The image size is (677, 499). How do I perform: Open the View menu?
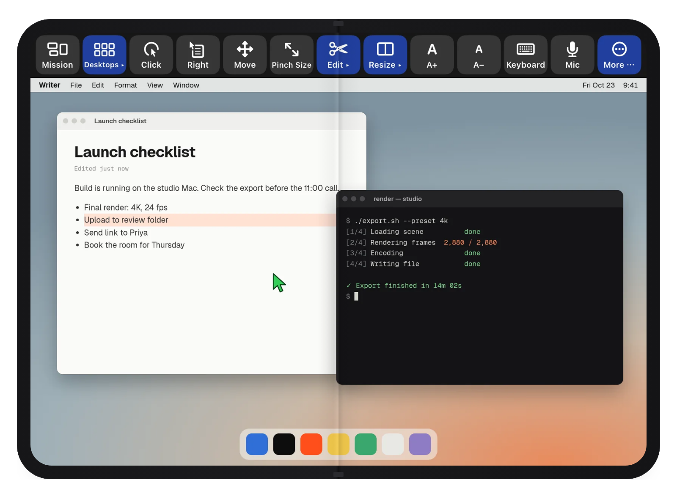pos(155,85)
